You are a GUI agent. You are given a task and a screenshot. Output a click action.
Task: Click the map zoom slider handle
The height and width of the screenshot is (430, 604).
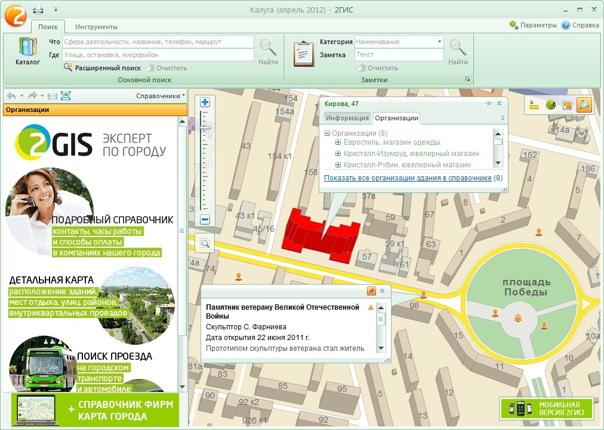[205, 127]
